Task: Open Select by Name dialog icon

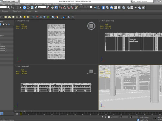Action: click(12, 7)
